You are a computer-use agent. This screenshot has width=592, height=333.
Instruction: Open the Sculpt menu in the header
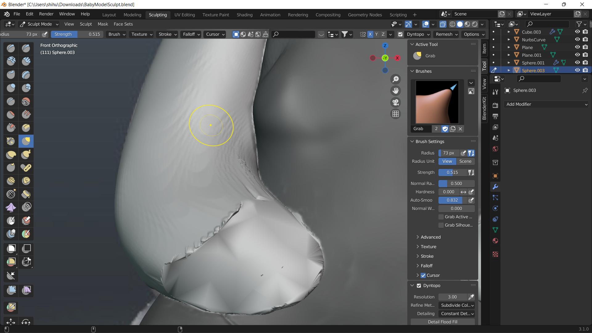86,24
